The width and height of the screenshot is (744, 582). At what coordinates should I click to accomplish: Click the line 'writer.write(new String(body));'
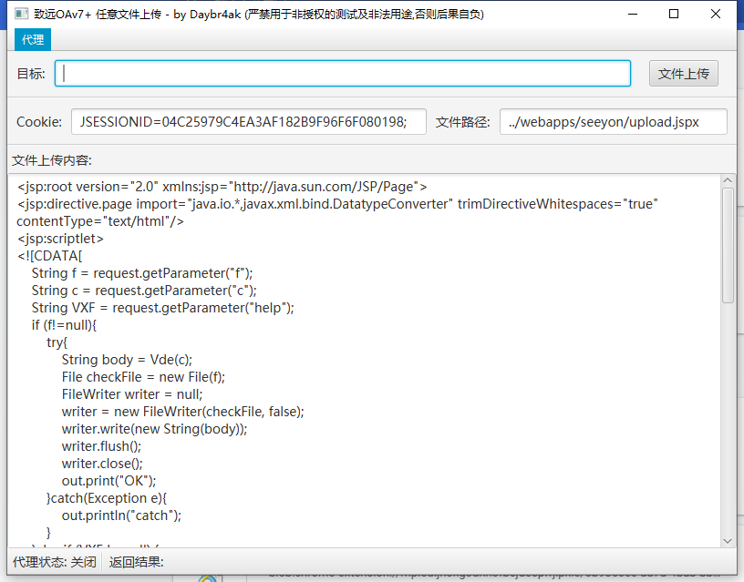click(x=154, y=429)
